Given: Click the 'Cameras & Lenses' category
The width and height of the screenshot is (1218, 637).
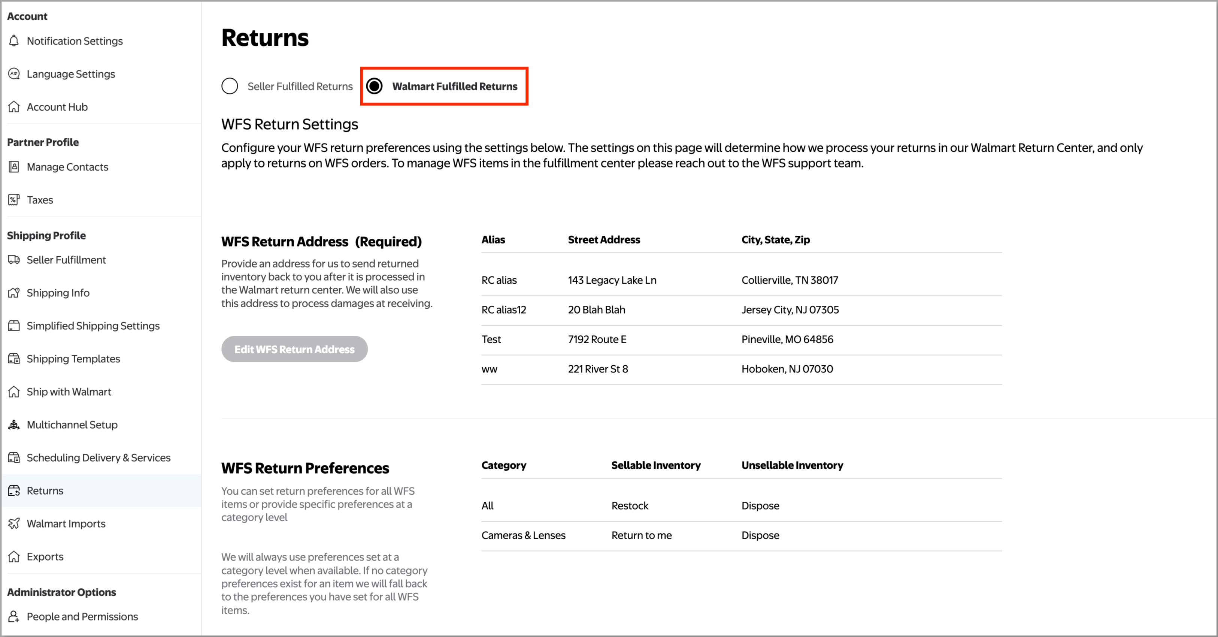Looking at the screenshot, I should pos(523,535).
